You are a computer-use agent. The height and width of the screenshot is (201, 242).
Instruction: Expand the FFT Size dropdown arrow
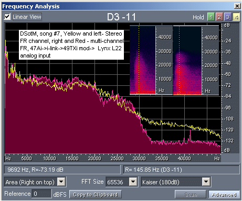pos(133,182)
